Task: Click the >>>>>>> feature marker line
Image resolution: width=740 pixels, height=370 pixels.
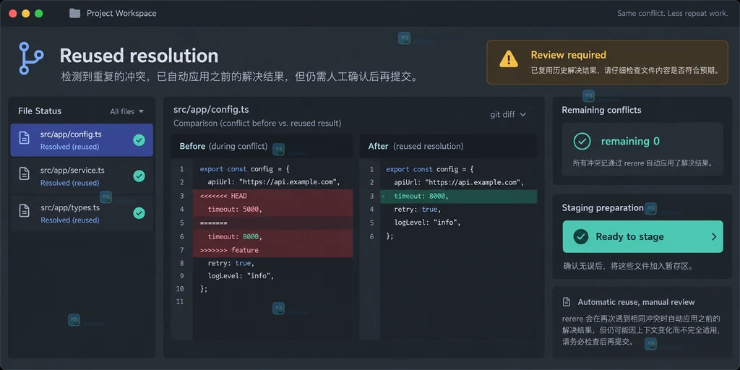Action: [x=272, y=250]
